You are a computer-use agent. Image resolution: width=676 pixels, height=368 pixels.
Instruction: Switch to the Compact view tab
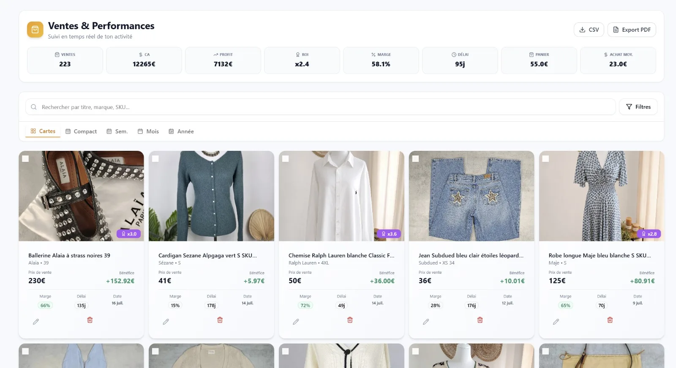coord(81,131)
